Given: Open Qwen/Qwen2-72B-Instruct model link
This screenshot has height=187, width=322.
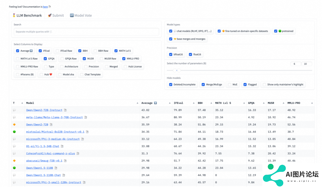Looking at the screenshot, I should pyautogui.click(x=44, y=110).
